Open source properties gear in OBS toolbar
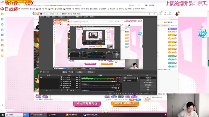The width and height of the screenshot is (209, 117). [65, 72]
